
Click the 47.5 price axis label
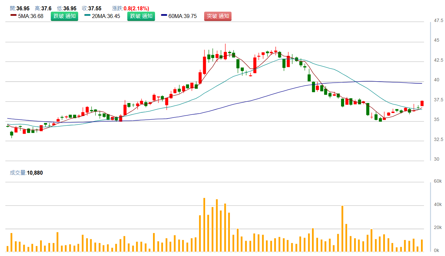click(x=438, y=21)
